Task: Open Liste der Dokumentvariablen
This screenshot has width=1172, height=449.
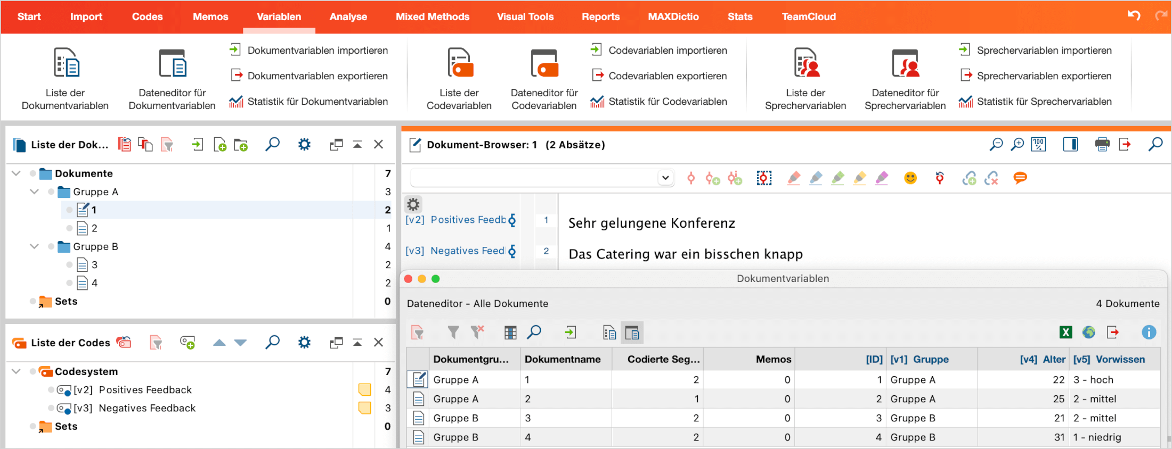Action: 65,79
